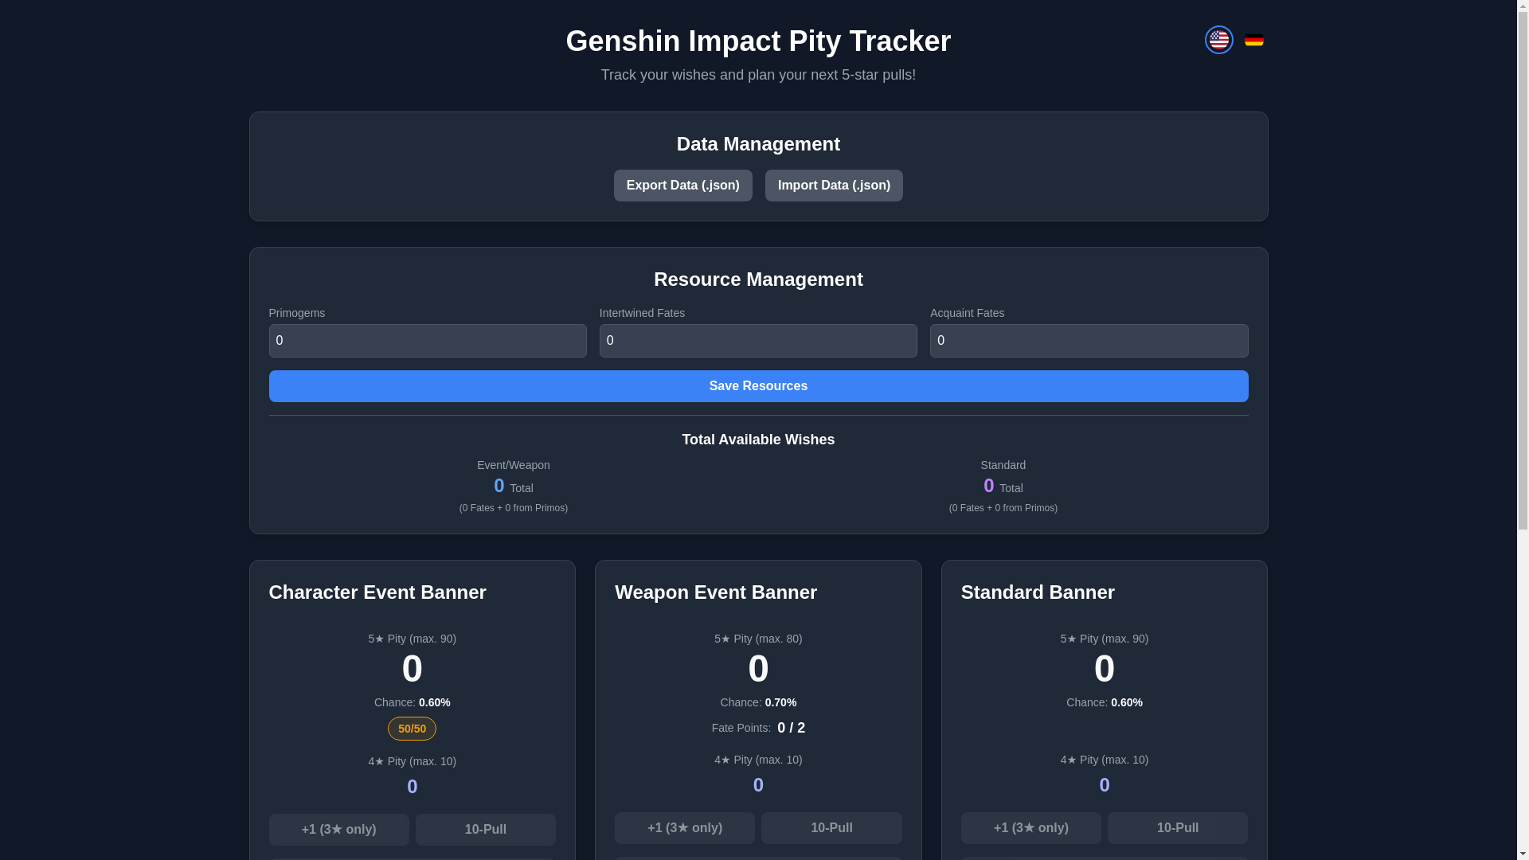Click 'Track your wishes' subtitle text
Screen dimensions: 1529x860
click(758, 75)
